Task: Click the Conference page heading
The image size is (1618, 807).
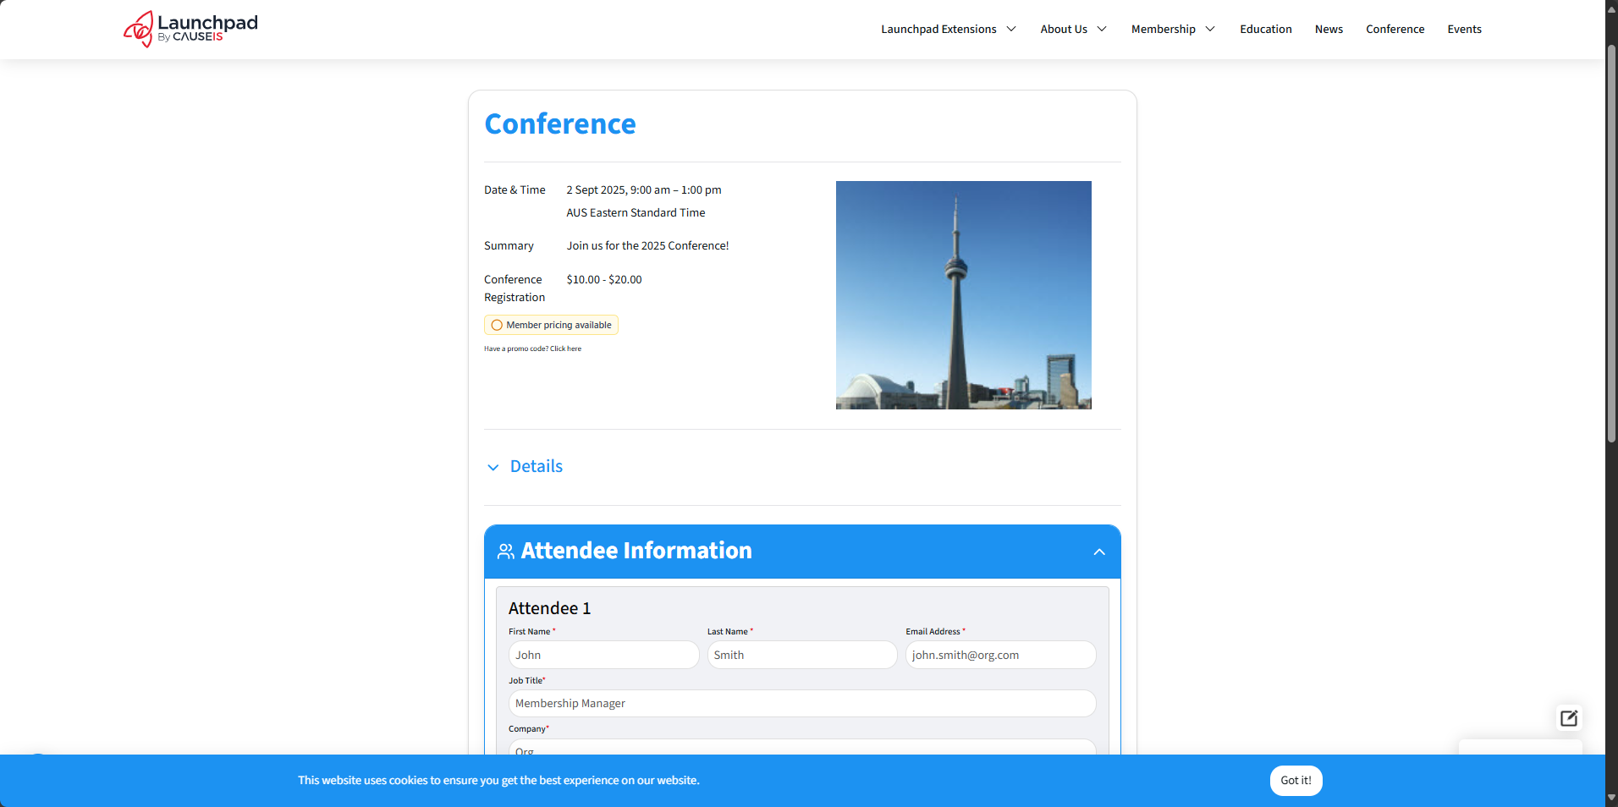Action: (560, 124)
